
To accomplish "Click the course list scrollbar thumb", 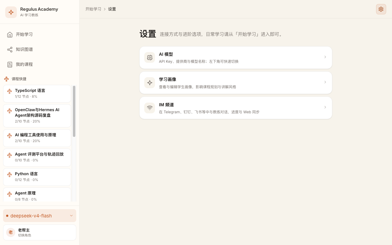I will tap(74, 111).
